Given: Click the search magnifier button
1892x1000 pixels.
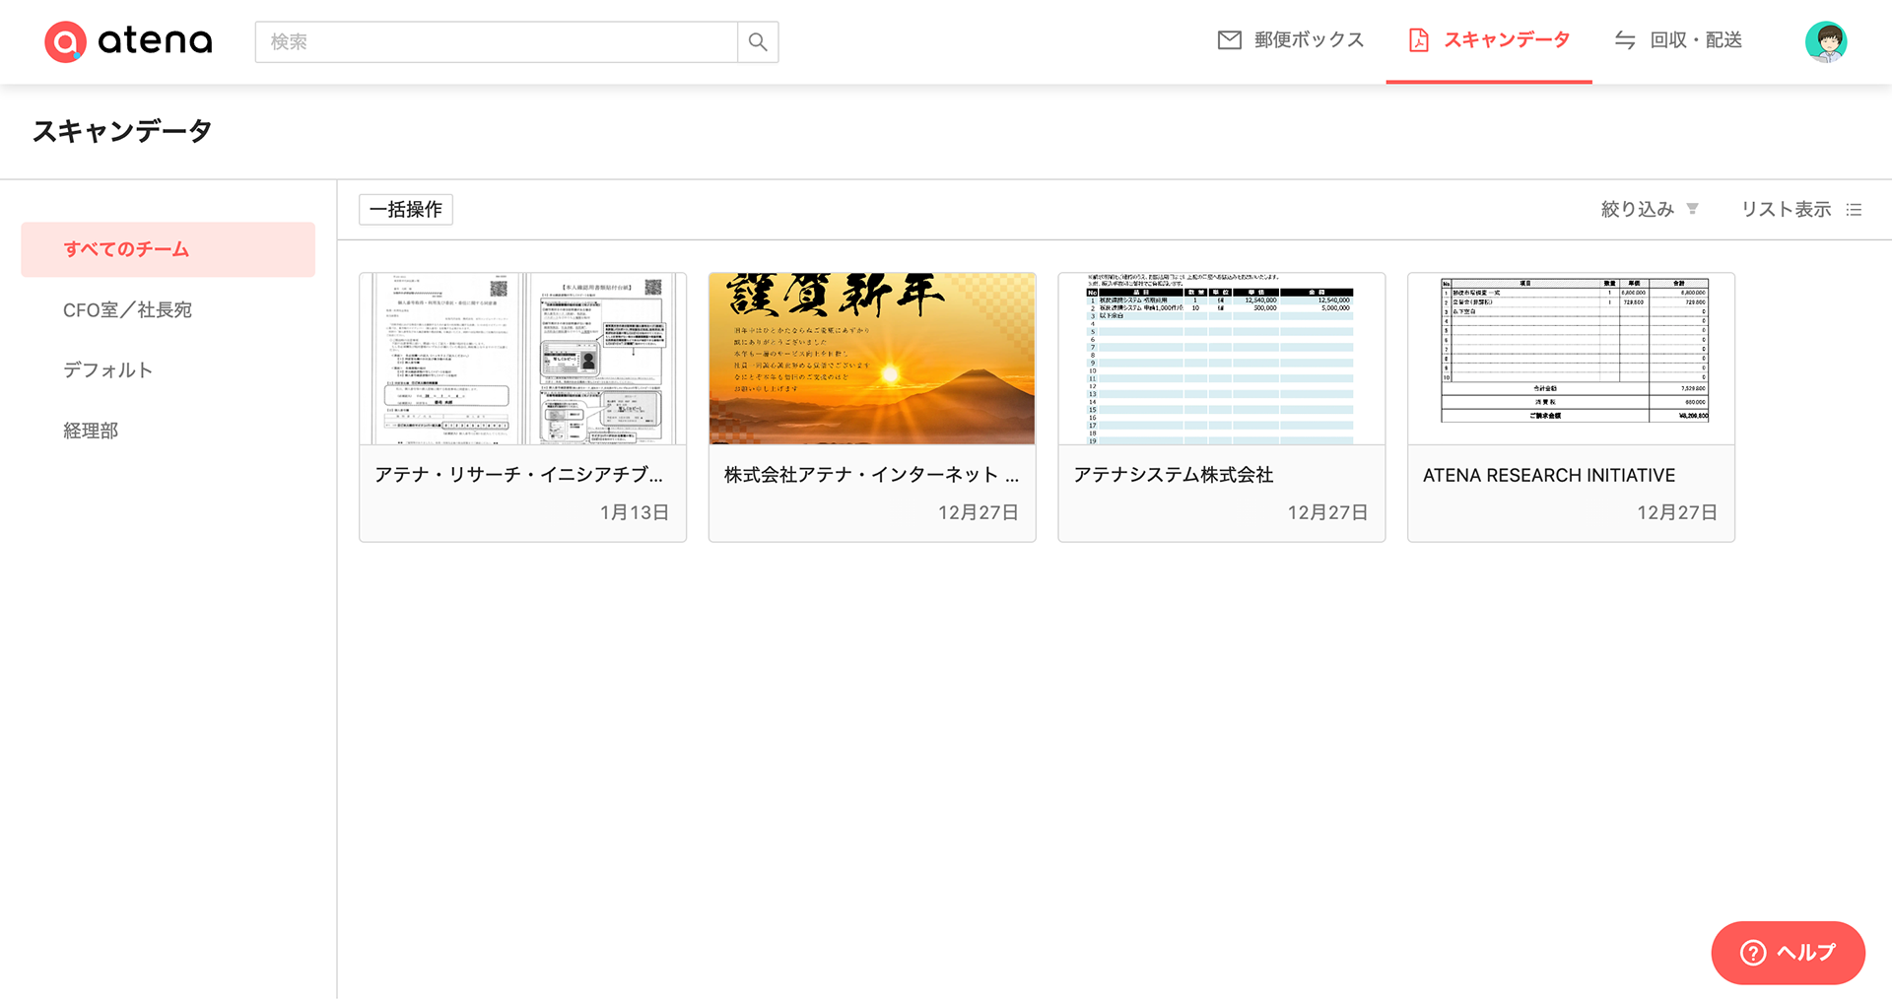Looking at the screenshot, I should 758,41.
